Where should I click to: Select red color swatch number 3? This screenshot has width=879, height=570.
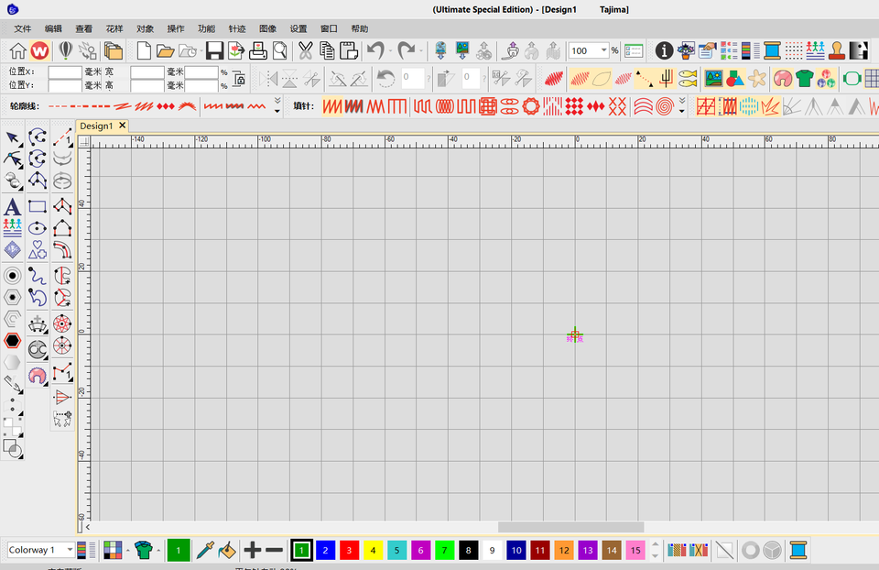point(349,550)
